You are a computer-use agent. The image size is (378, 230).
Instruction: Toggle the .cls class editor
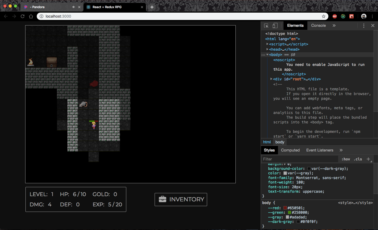point(358,159)
